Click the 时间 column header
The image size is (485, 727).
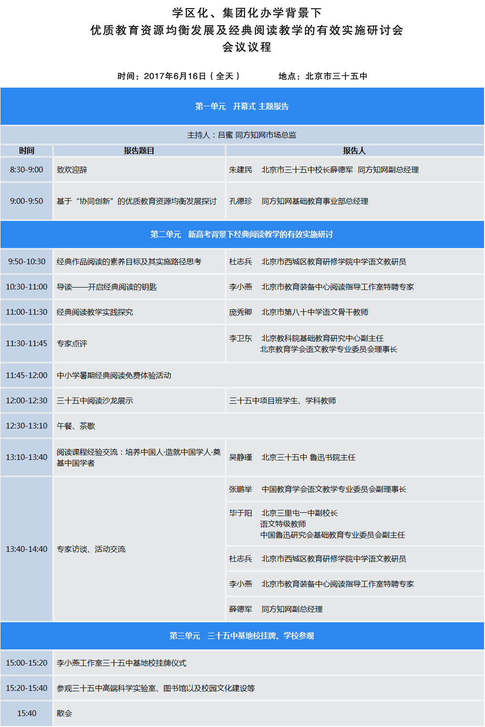pyautogui.click(x=27, y=150)
